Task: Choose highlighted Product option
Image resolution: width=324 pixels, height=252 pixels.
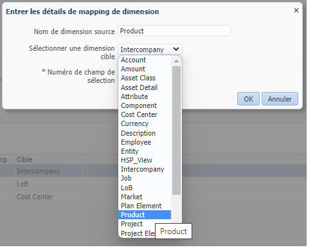Action: tap(145, 215)
